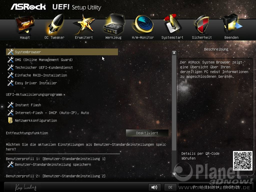Screen dimensions: 256x192
Task: Open Technischer UEFI-Kundendienst
Action: coord(44,67)
